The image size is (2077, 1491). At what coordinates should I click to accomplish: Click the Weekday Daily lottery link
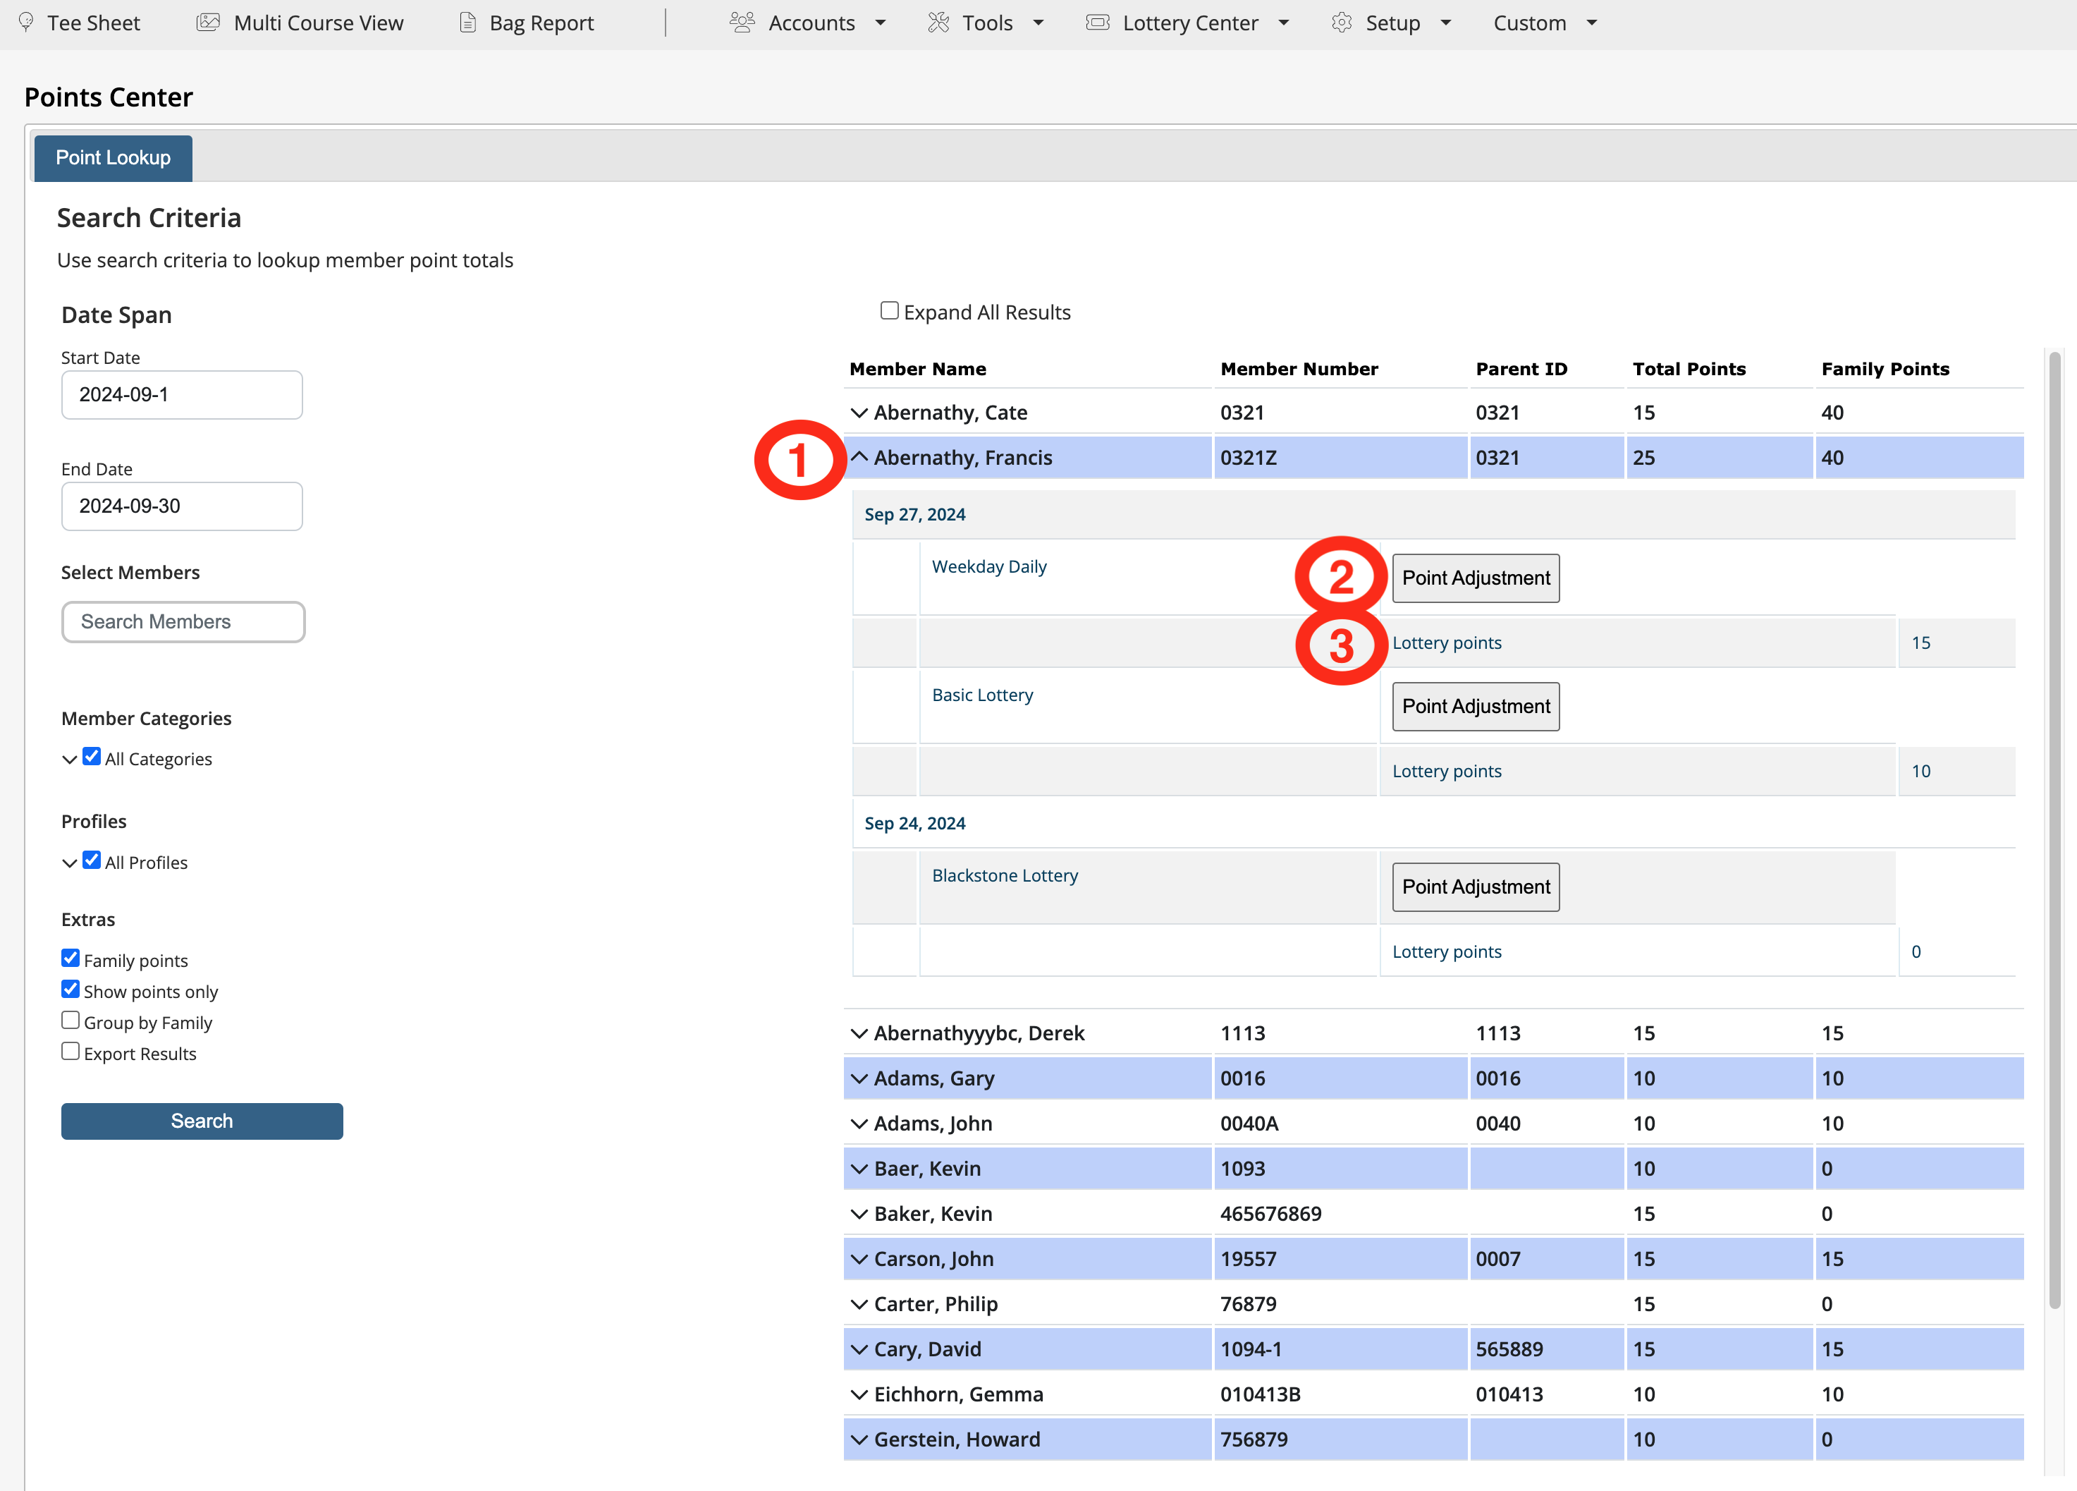(x=989, y=566)
